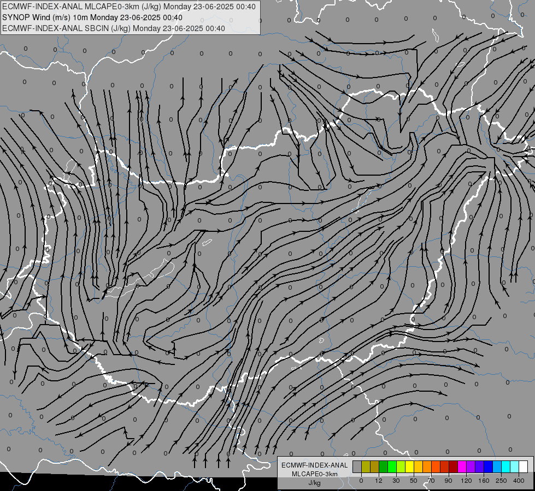This screenshot has width=535, height=491.
Task: Click the magenta legend swatch
Action: (x=462, y=466)
